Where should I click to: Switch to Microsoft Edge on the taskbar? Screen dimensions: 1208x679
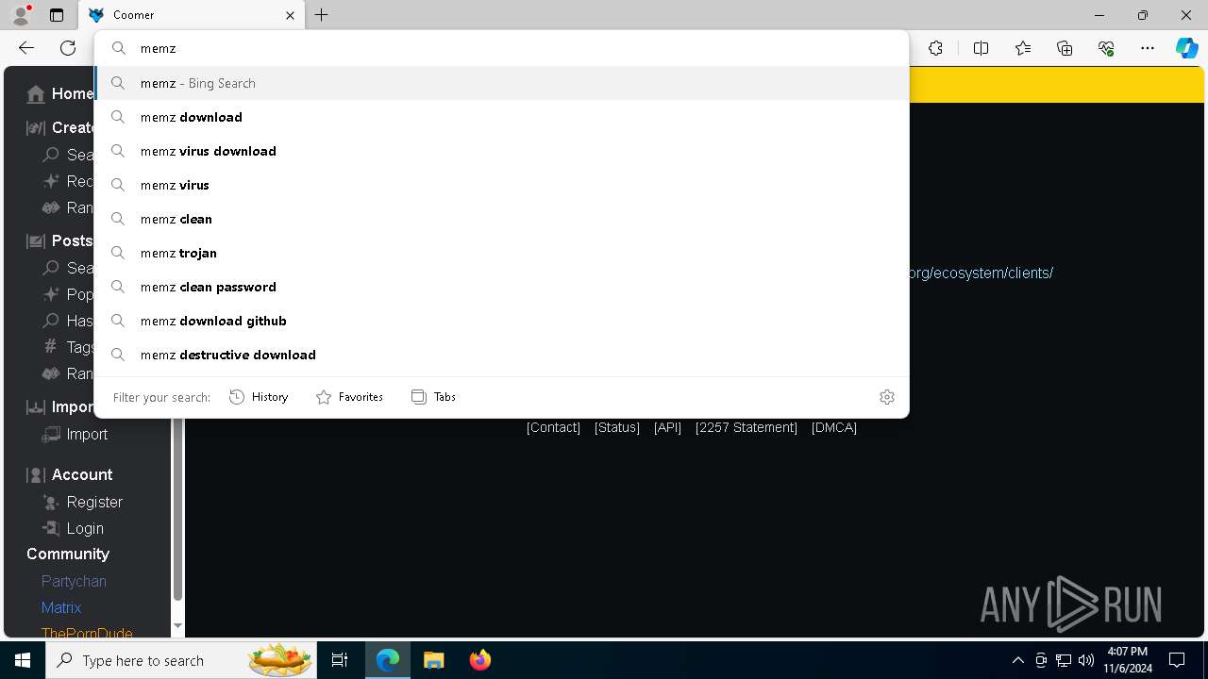388,660
